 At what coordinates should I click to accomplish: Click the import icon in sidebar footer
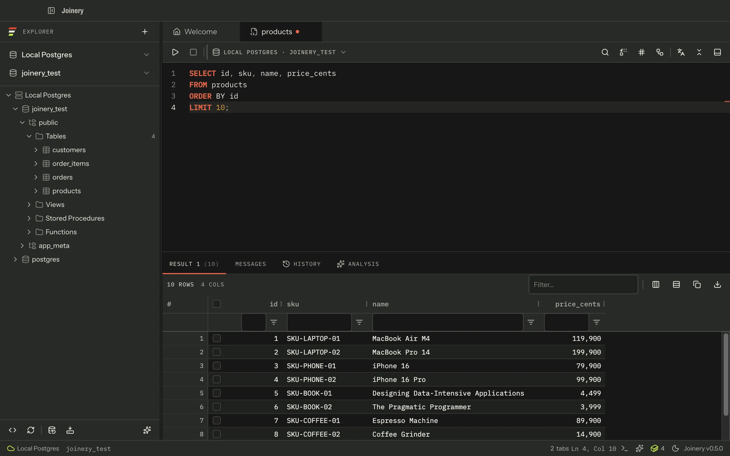70,430
